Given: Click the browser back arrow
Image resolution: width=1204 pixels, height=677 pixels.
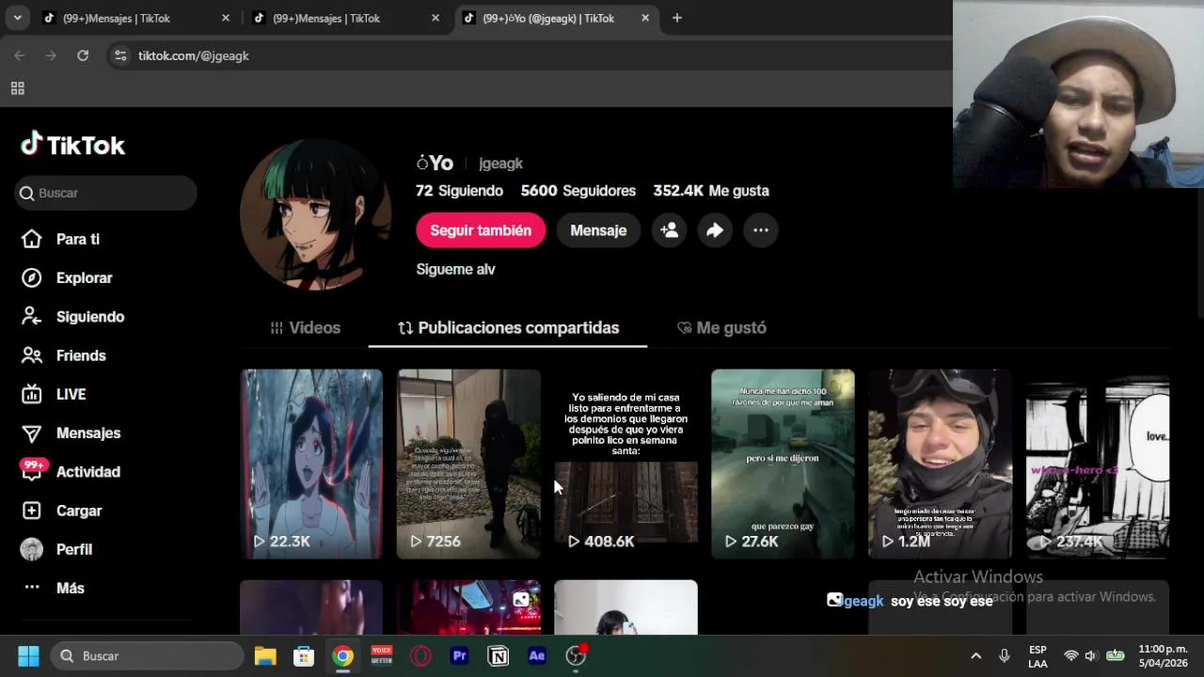Looking at the screenshot, I should pyautogui.click(x=19, y=55).
